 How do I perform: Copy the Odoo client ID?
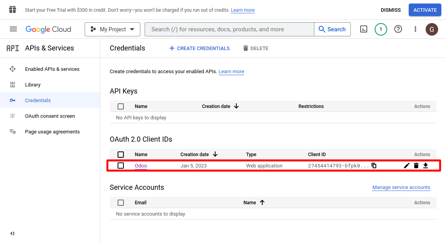pos(374,166)
